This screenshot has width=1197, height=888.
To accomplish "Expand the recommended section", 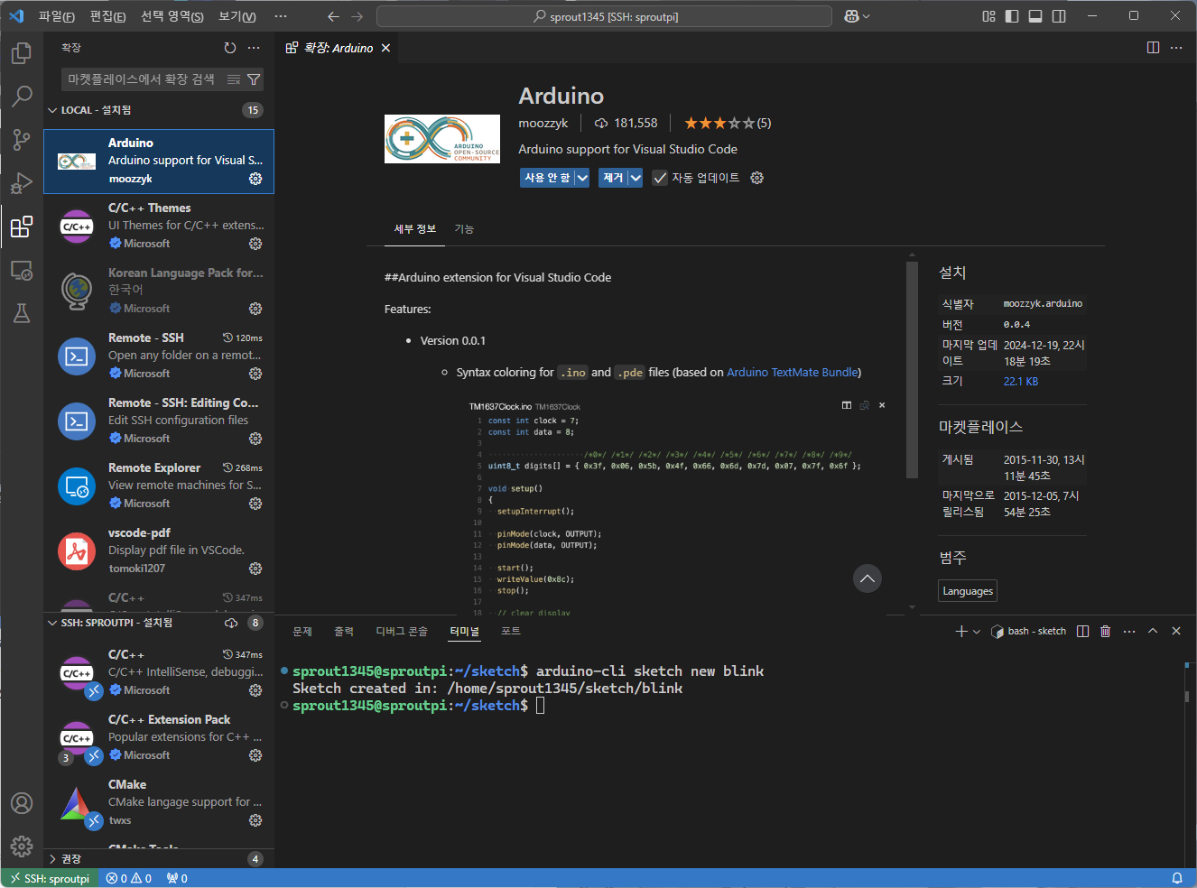I will (159, 859).
